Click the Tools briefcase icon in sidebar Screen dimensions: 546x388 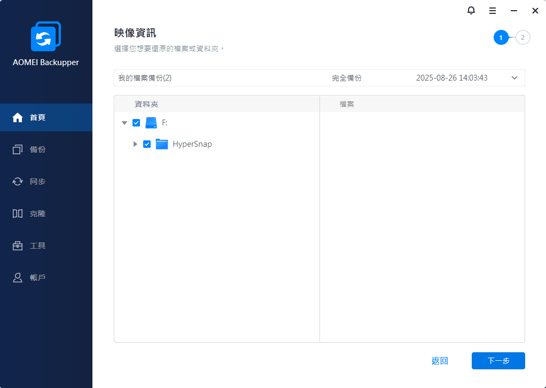[x=18, y=246]
